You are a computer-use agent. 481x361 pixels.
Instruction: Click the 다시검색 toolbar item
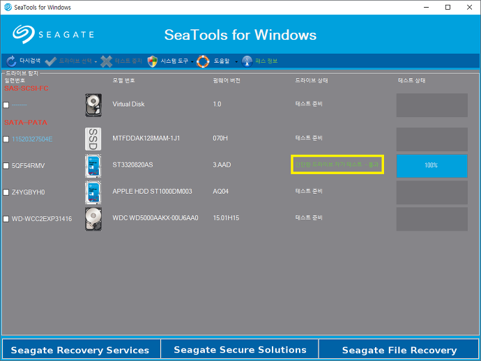point(30,61)
